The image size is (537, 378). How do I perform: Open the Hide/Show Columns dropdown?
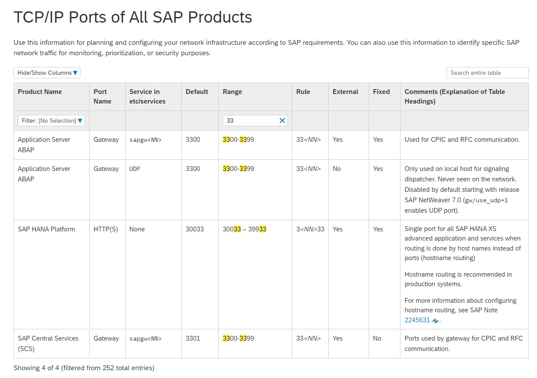pos(47,73)
